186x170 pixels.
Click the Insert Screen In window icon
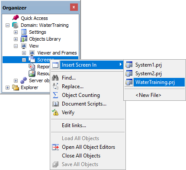pos(55,65)
